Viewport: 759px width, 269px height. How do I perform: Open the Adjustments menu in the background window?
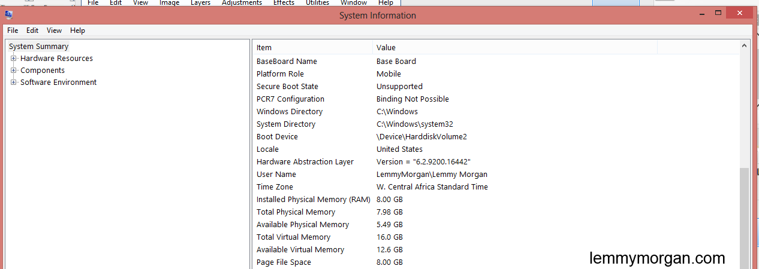click(242, 3)
